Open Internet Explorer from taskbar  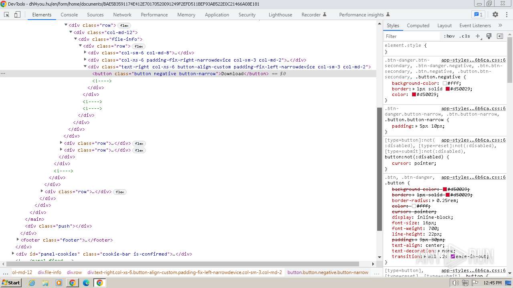click(x=32, y=283)
